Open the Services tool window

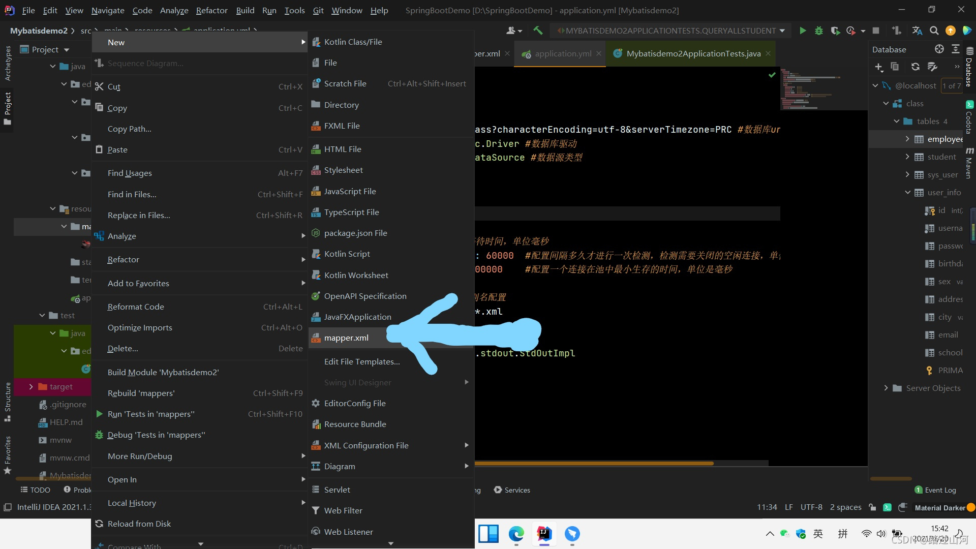tap(512, 490)
